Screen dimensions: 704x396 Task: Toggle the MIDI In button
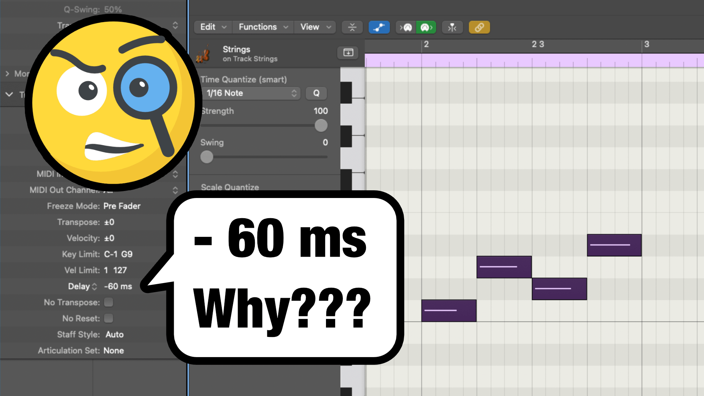tap(406, 27)
